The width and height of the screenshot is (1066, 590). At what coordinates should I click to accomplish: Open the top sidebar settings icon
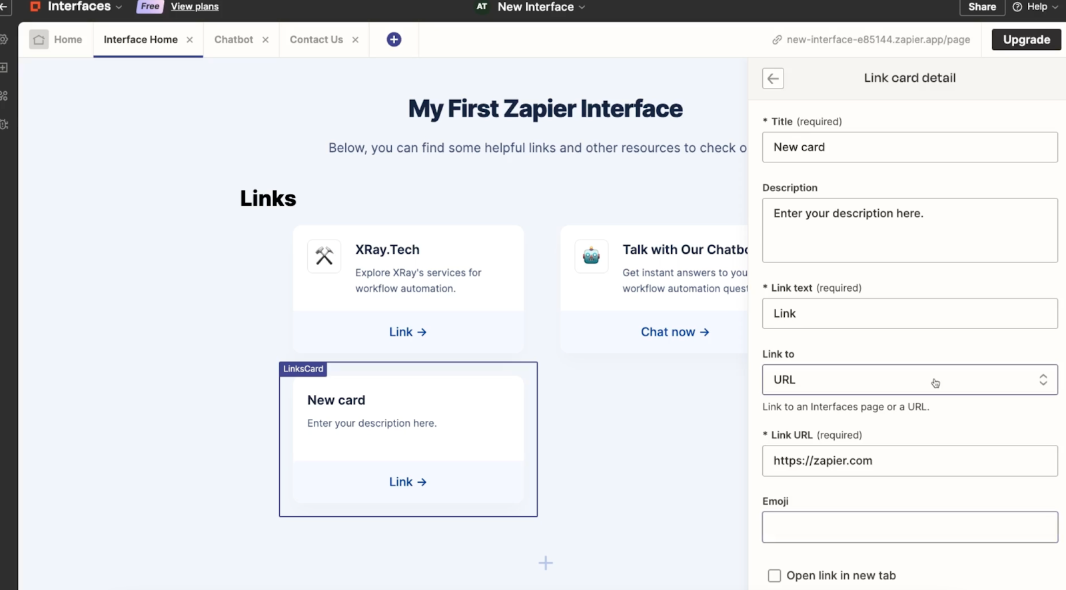pyautogui.click(x=4, y=39)
